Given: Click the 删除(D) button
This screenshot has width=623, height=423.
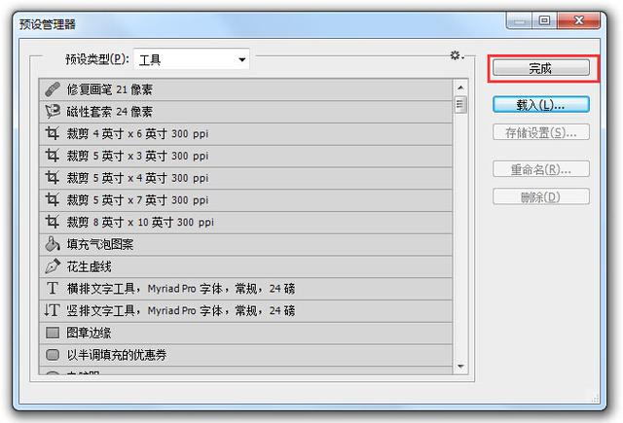Looking at the screenshot, I should (x=541, y=196).
